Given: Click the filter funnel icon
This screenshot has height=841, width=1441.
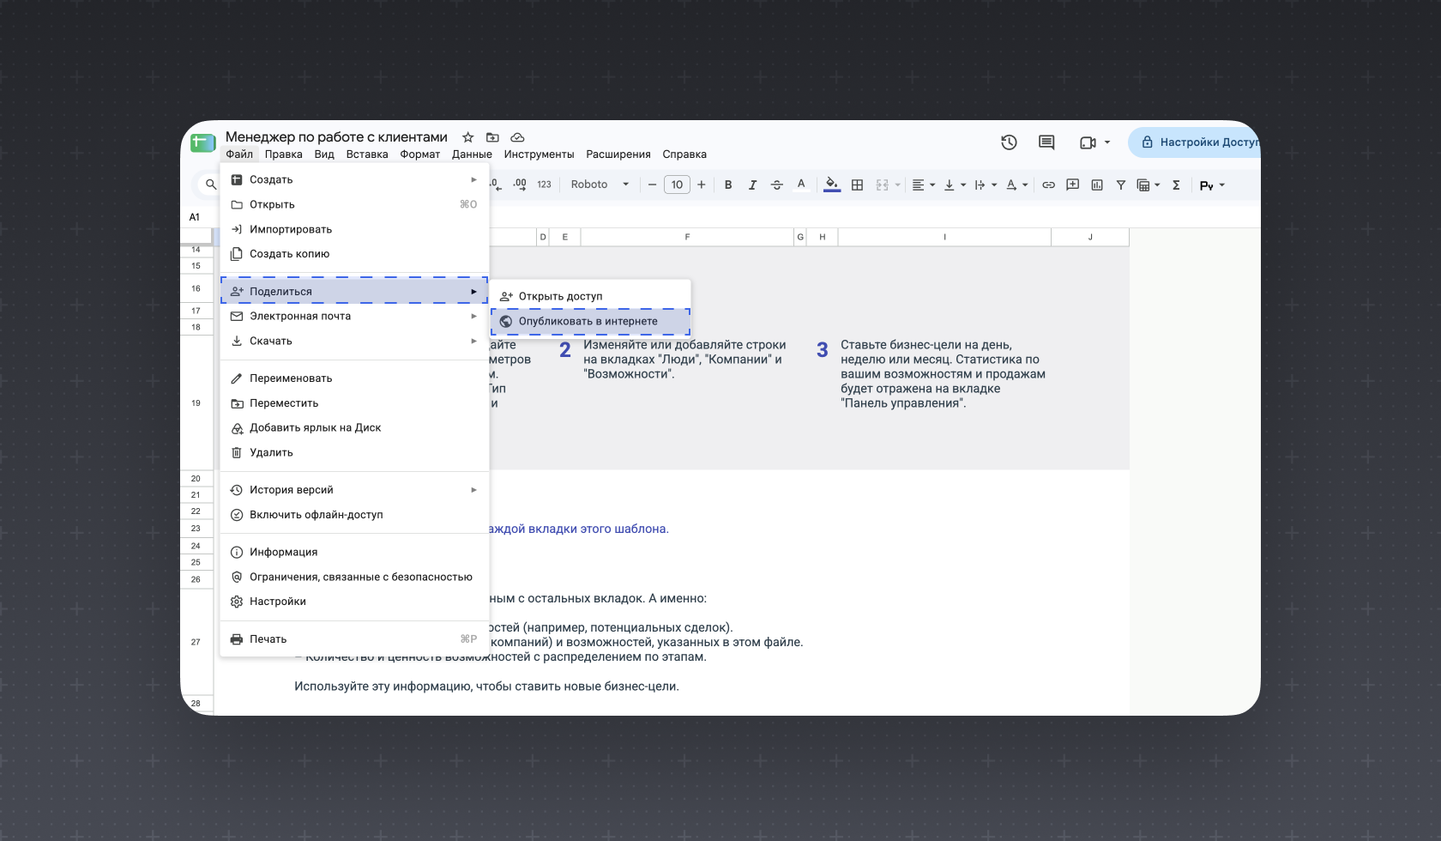Looking at the screenshot, I should pyautogui.click(x=1121, y=185).
